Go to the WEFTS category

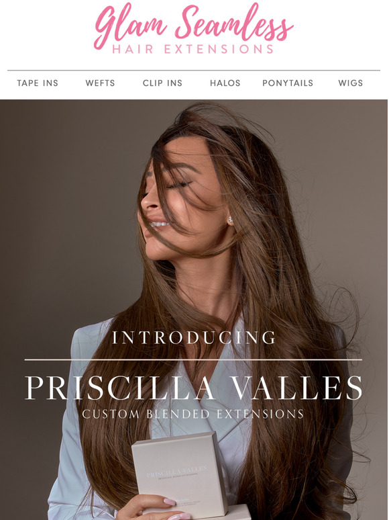click(x=100, y=83)
